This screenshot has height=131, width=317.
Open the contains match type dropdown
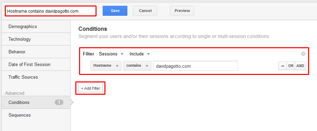tap(137, 66)
